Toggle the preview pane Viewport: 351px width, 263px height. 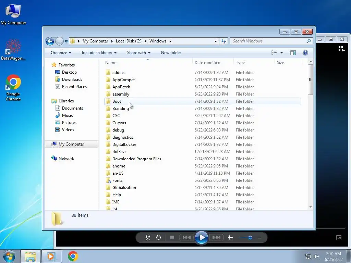[x=293, y=53]
